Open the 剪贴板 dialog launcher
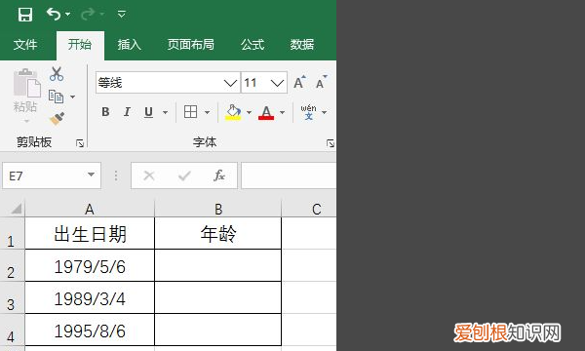This screenshot has width=585, height=351. [x=80, y=143]
